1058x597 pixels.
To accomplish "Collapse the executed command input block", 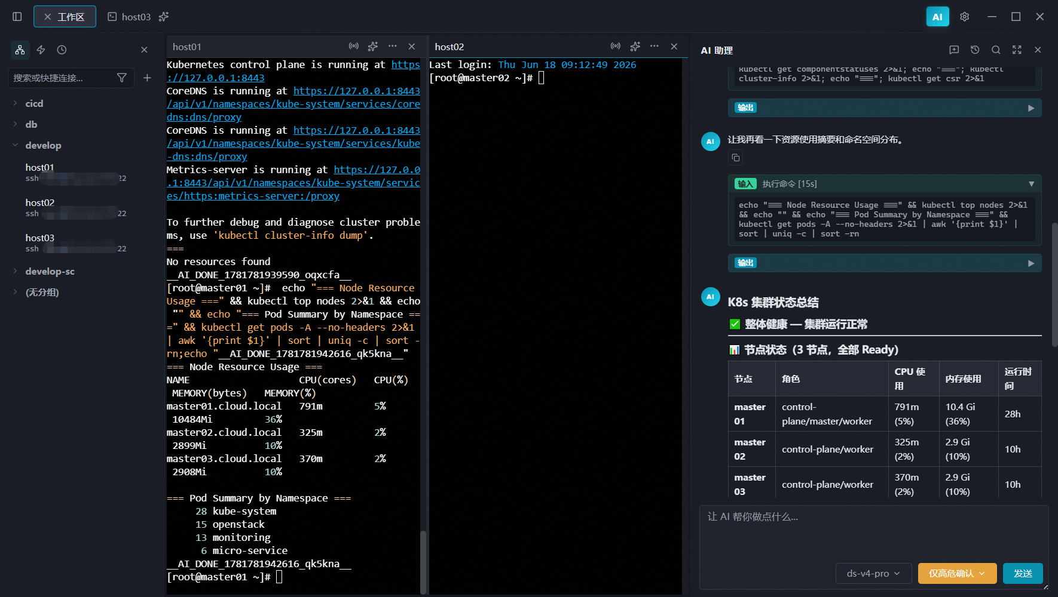I will 1031,184.
